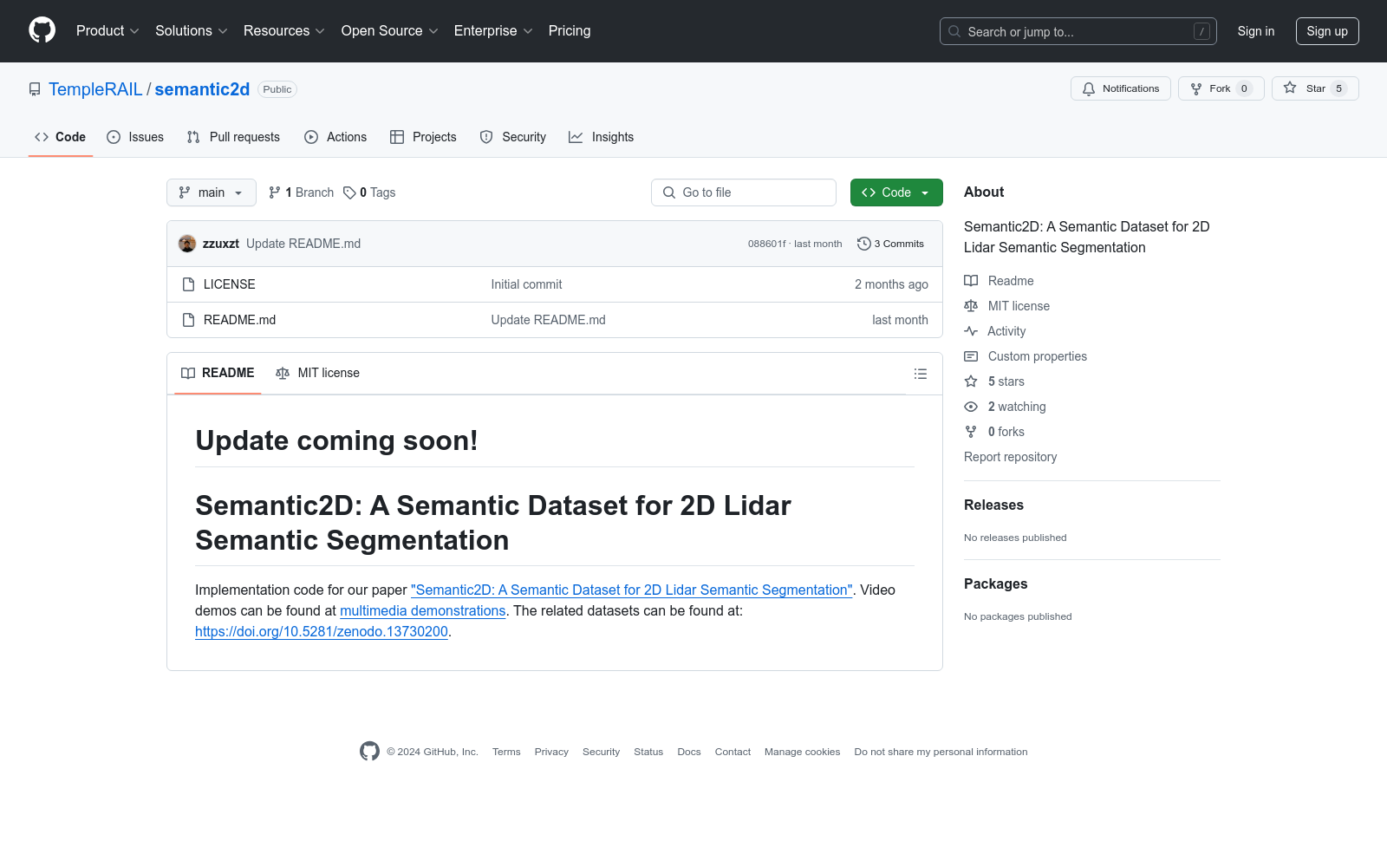Expand the Solutions dropdown
Viewport: 1387px width, 867px height.
[x=192, y=31]
